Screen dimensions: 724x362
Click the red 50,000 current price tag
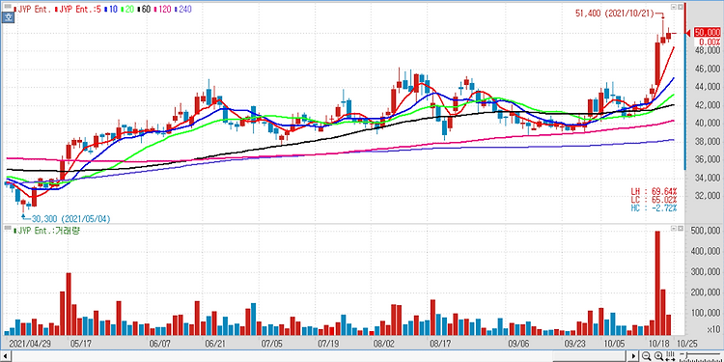click(x=707, y=32)
